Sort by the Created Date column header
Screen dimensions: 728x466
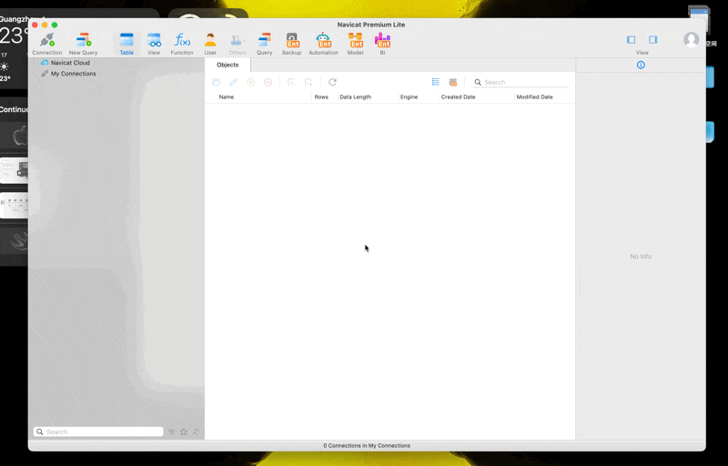(458, 97)
